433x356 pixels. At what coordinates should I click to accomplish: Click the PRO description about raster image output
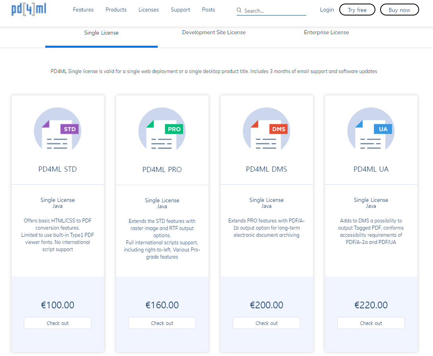162,239
